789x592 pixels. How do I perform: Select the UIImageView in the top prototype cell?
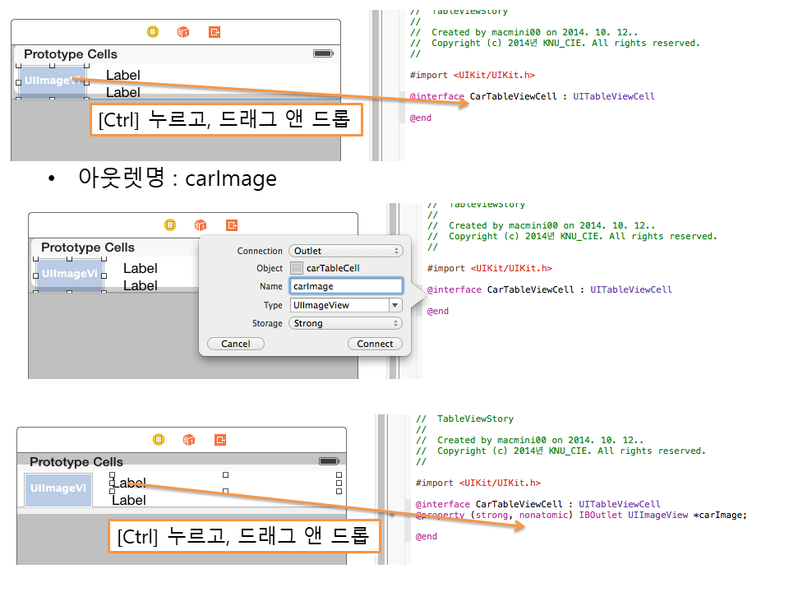coord(52,81)
